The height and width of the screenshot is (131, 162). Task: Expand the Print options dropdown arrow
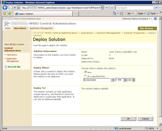point(133,14)
